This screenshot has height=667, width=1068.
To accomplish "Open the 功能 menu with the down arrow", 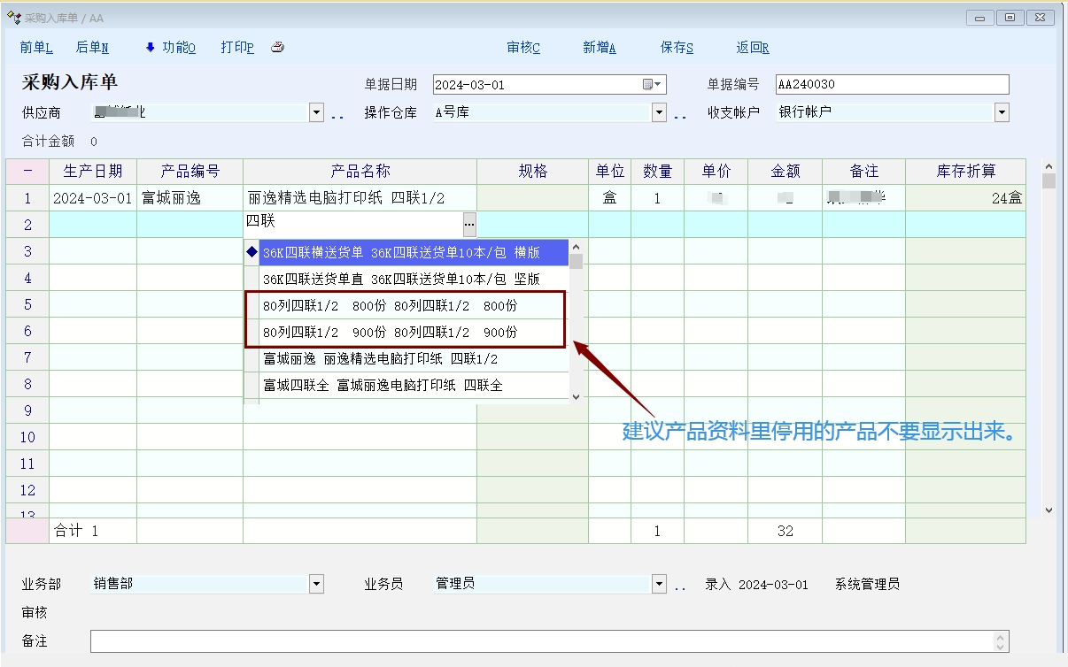I will pyautogui.click(x=170, y=48).
